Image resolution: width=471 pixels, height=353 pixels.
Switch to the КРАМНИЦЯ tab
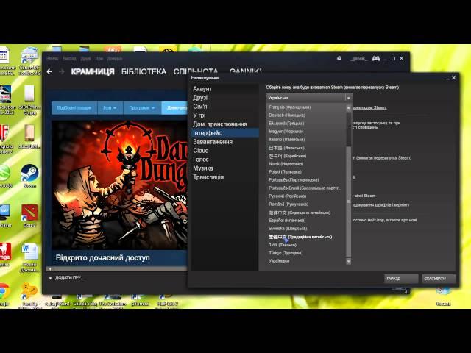[93, 72]
